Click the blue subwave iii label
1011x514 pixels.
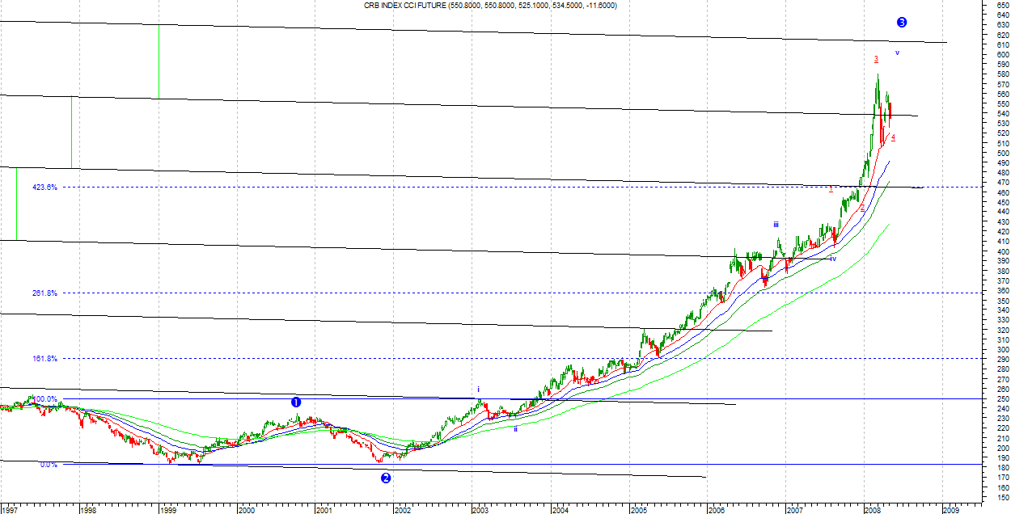click(x=776, y=225)
